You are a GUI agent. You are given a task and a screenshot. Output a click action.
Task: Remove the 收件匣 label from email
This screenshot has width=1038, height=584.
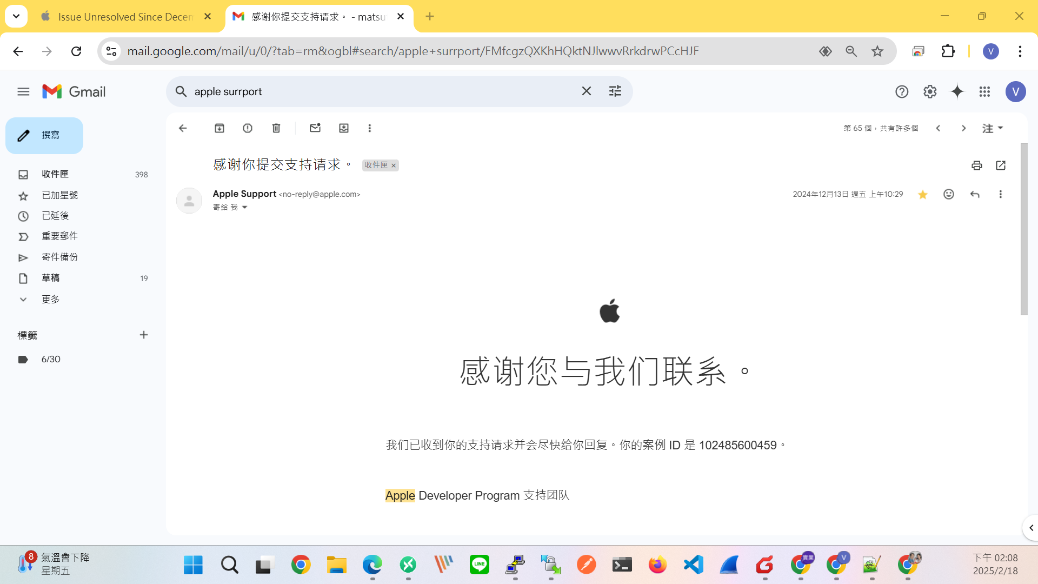coord(394,165)
